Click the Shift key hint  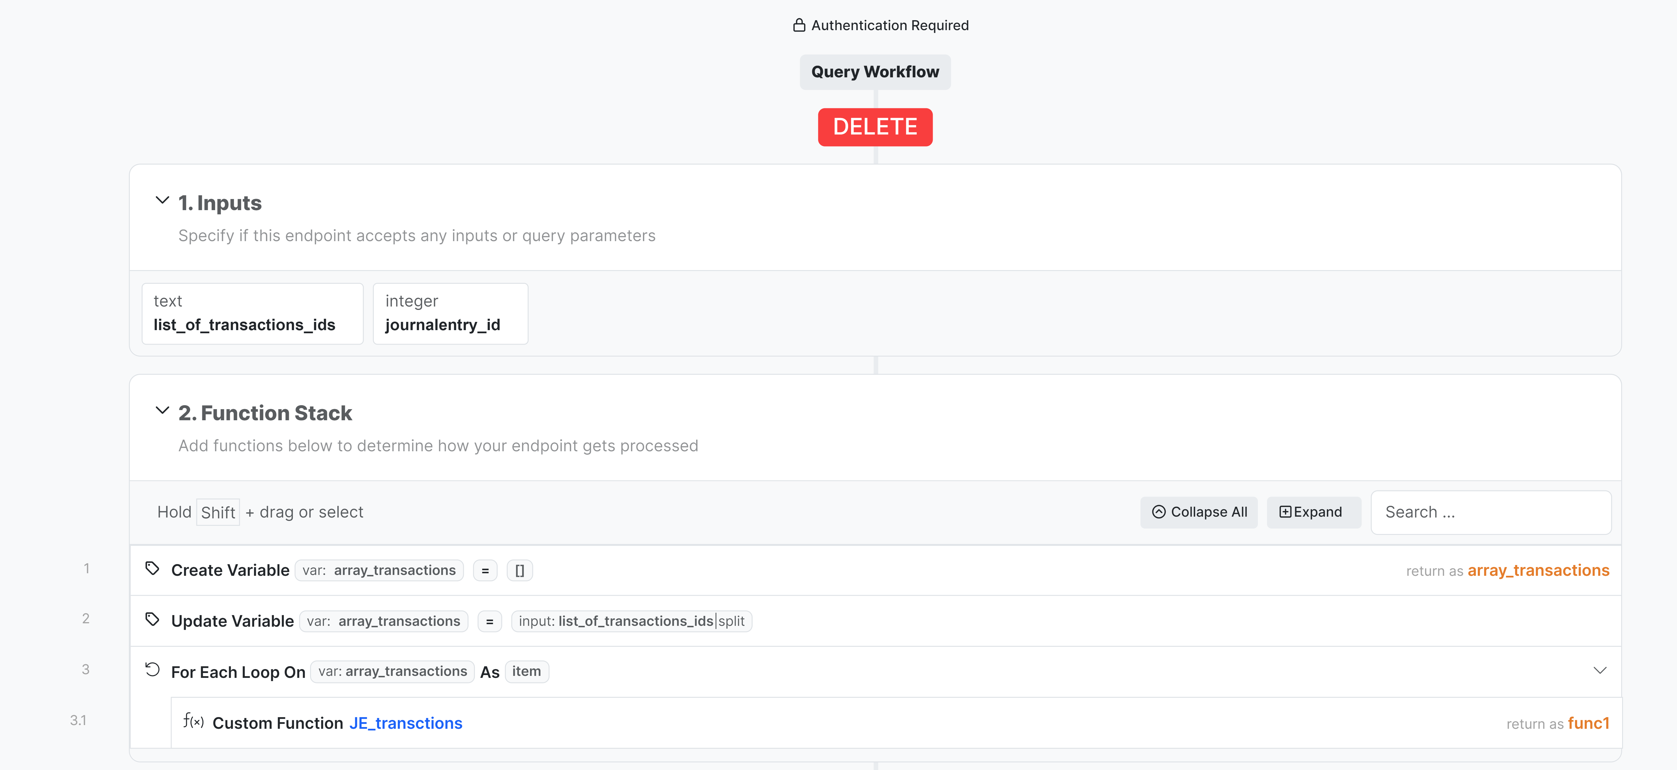pyautogui.click(x=218, y=512)
